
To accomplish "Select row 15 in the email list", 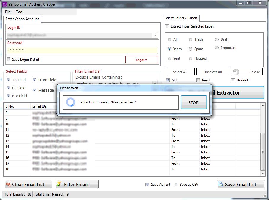I will pyautogui.click(x=132, y=152).
